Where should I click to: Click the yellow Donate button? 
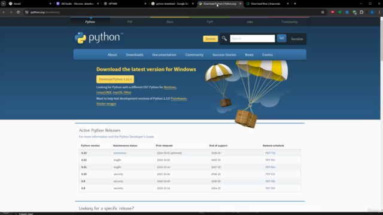[x=210, y=39]
